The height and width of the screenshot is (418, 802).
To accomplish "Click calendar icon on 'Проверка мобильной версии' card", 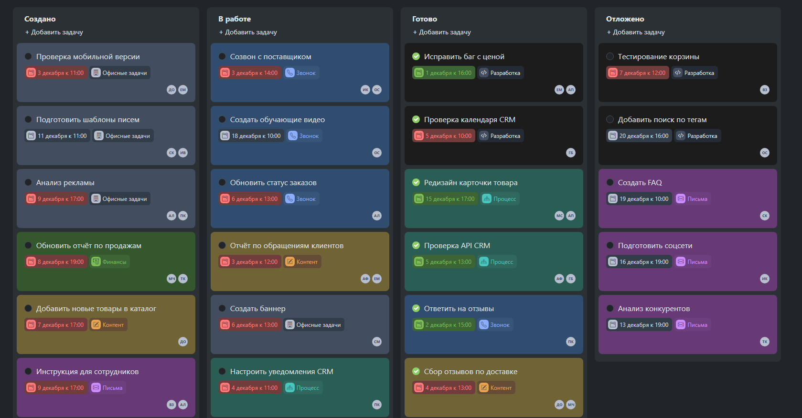I will 31,73.
